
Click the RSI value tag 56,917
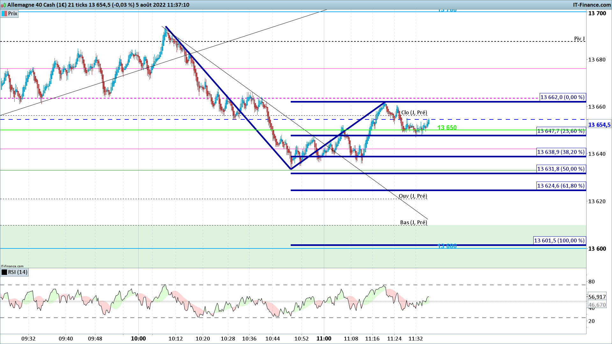point(597,297)
